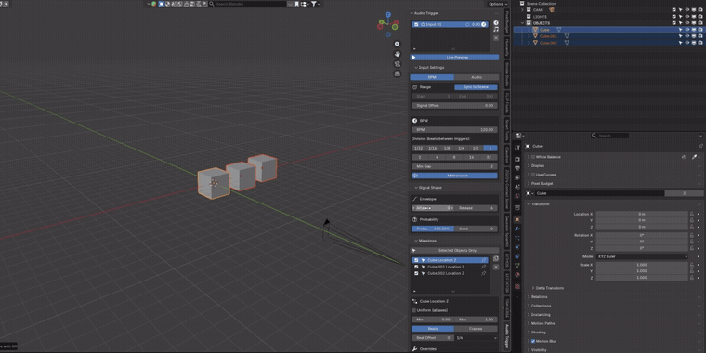Open the Options dropdown in viewport header
706x353 pixels.
[x=498, y=4]
